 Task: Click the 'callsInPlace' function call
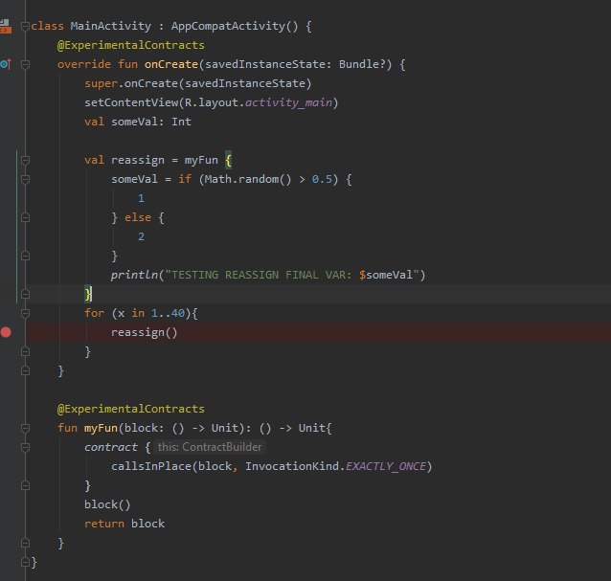pos(151,466)
